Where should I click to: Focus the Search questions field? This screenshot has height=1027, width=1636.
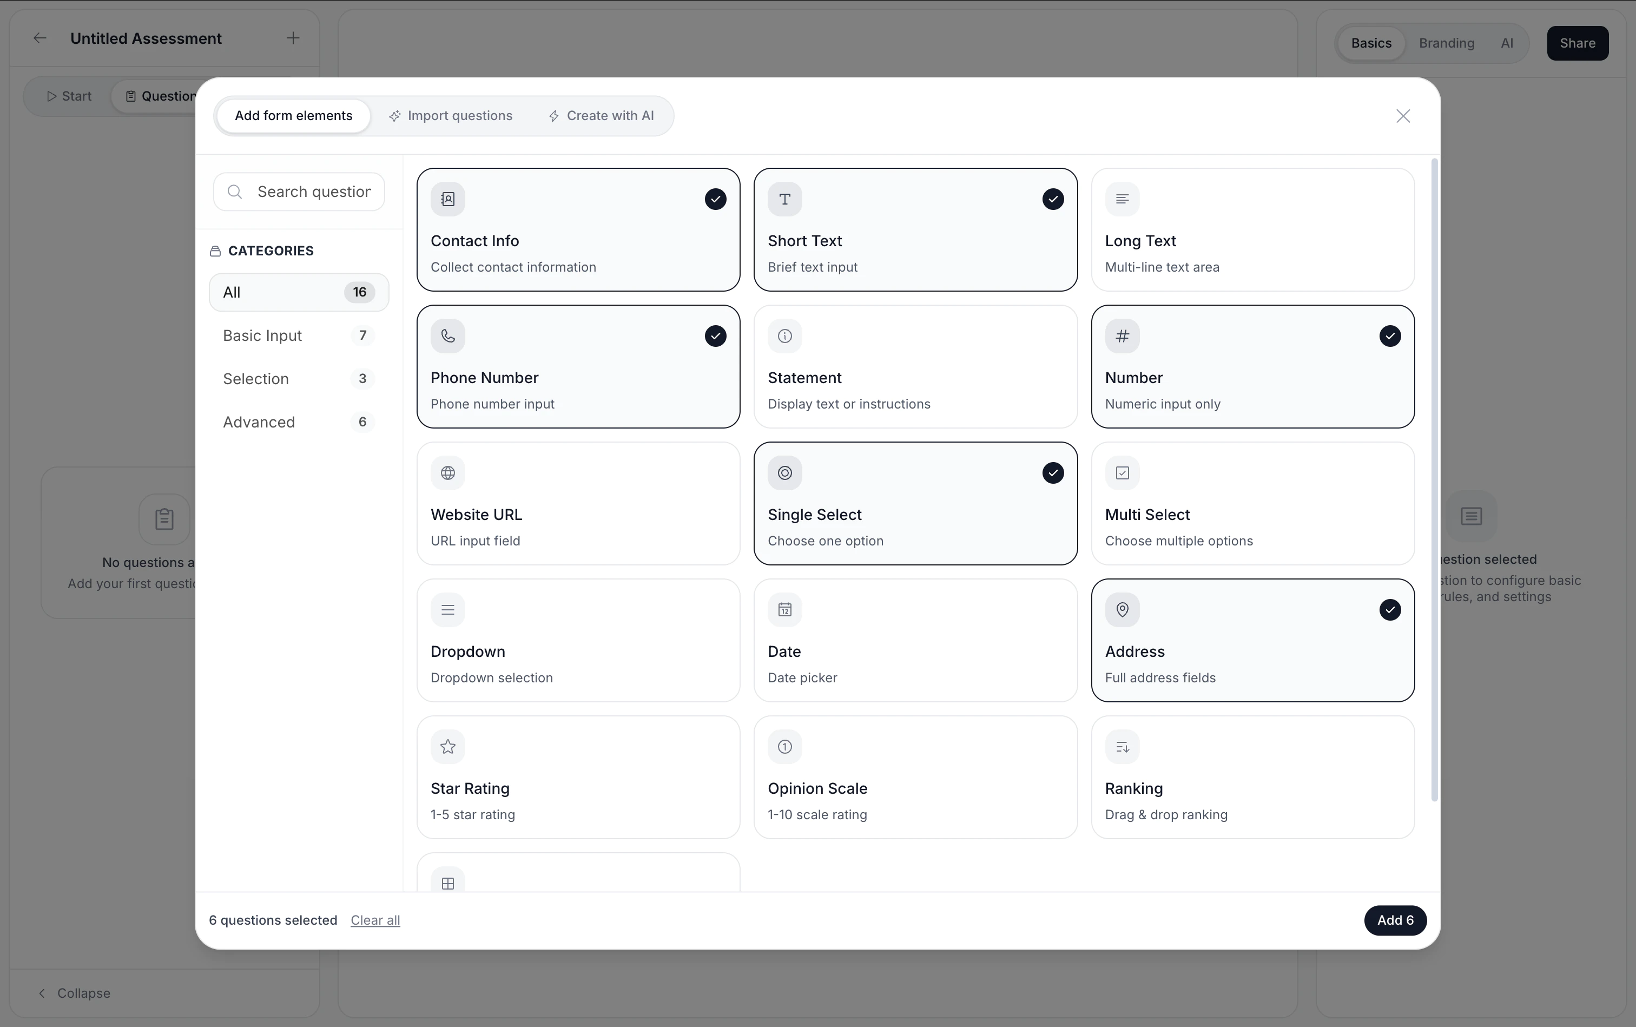coord(313,192)
